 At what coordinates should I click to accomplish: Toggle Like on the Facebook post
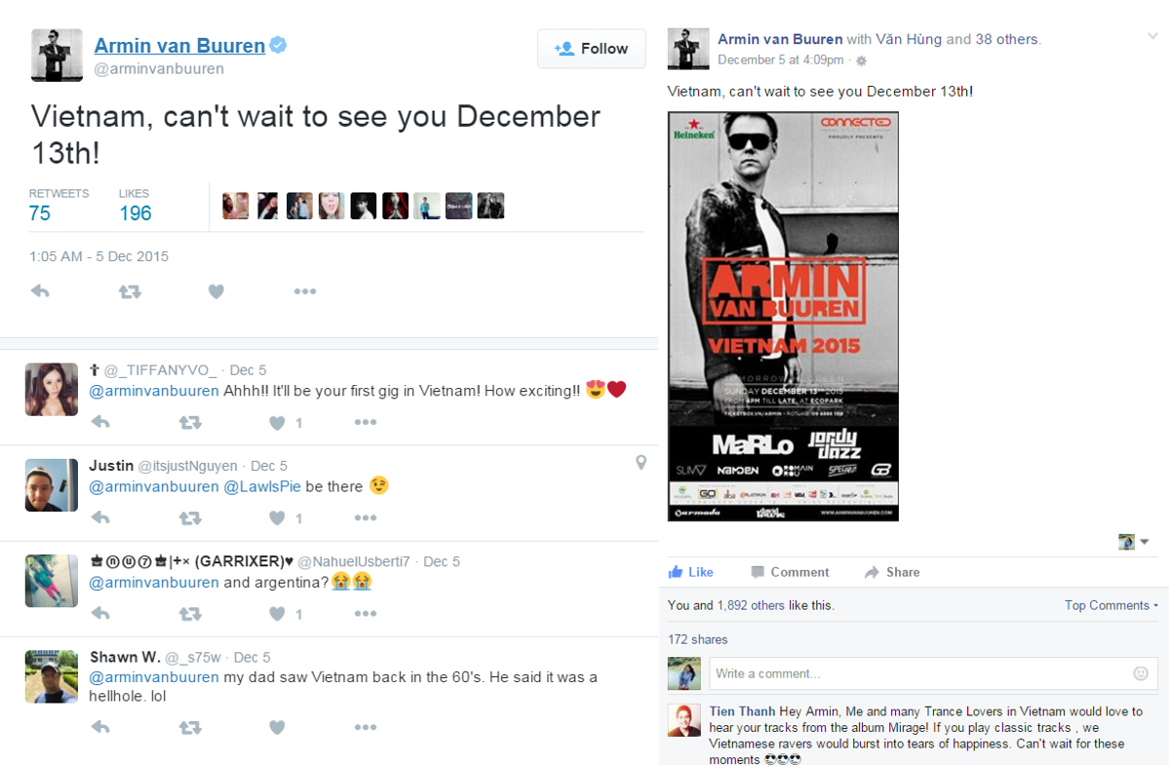click(691, 572)
